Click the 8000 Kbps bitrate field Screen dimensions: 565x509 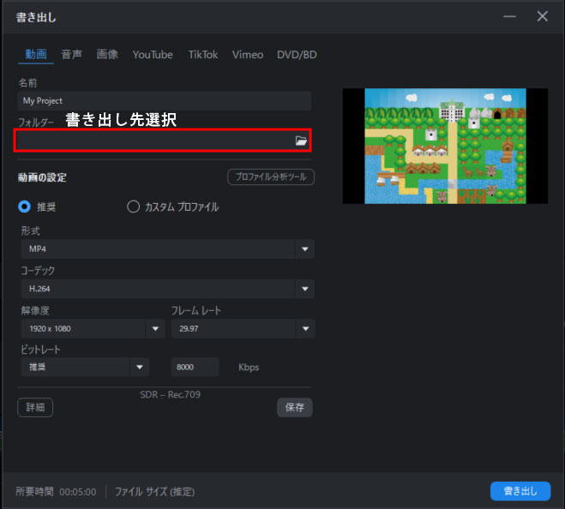pos(195,367)
